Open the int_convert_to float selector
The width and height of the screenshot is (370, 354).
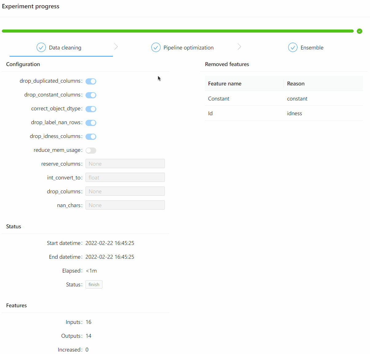point(125,178)
